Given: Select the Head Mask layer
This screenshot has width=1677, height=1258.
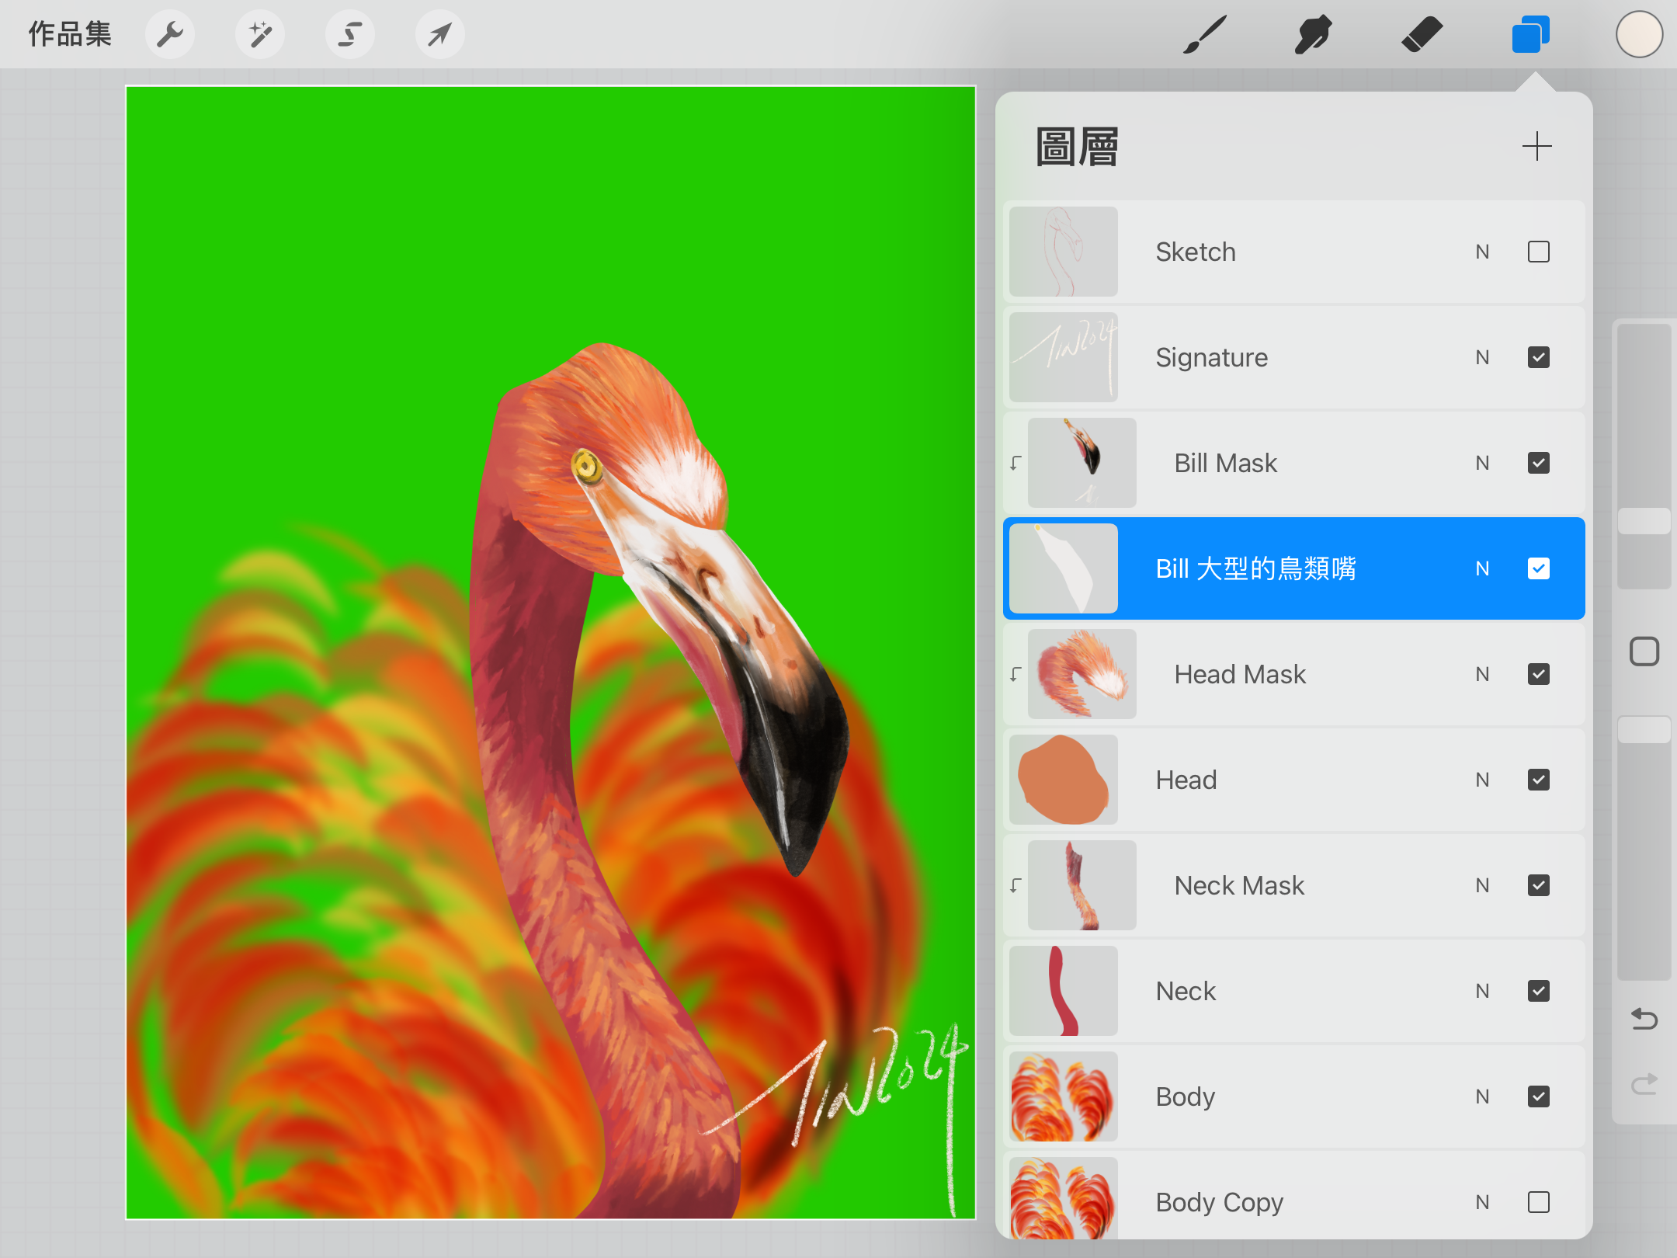Looking at the screenshot, I should click(1240, 674).
